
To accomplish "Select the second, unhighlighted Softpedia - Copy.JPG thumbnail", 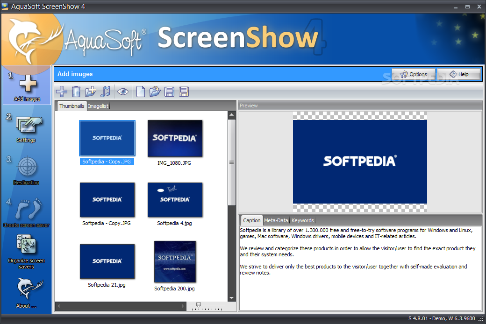I will coord(107,199).
